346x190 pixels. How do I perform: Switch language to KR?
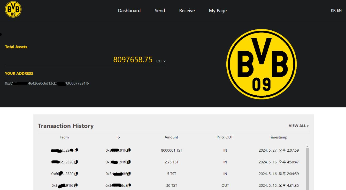click(x=333, y=11)
